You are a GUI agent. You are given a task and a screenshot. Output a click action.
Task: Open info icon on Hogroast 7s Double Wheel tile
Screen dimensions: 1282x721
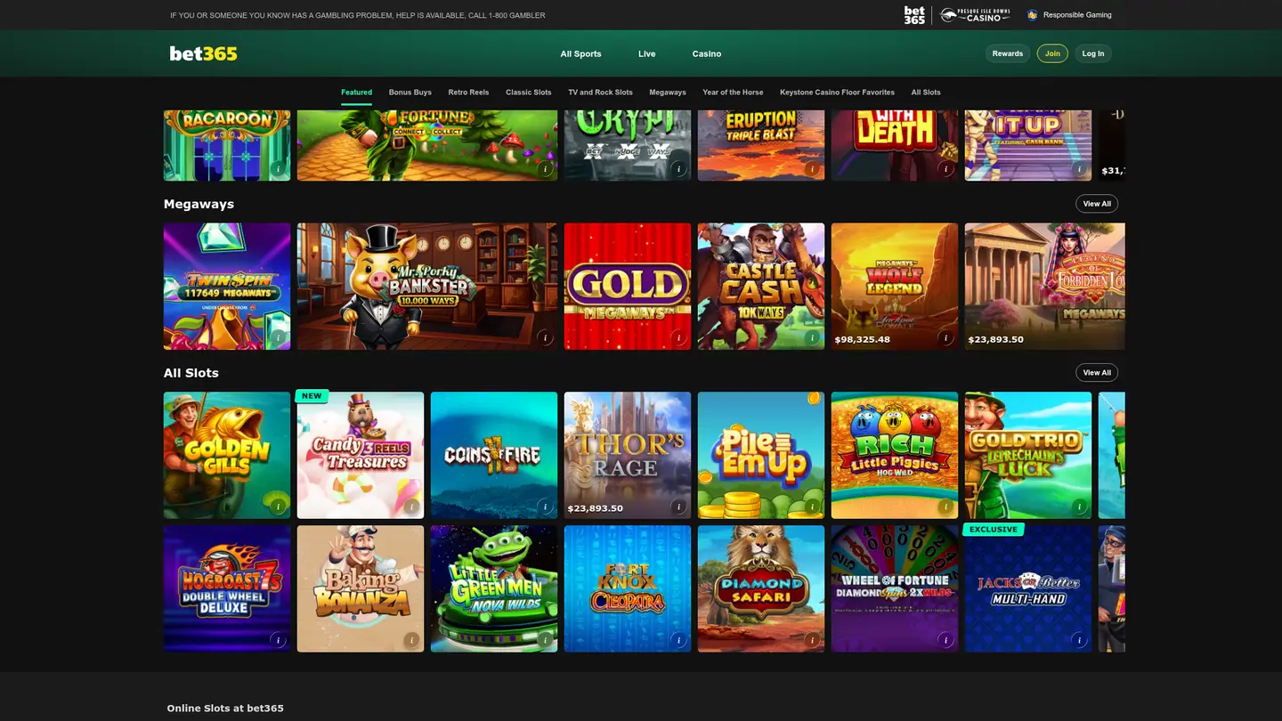278,640
